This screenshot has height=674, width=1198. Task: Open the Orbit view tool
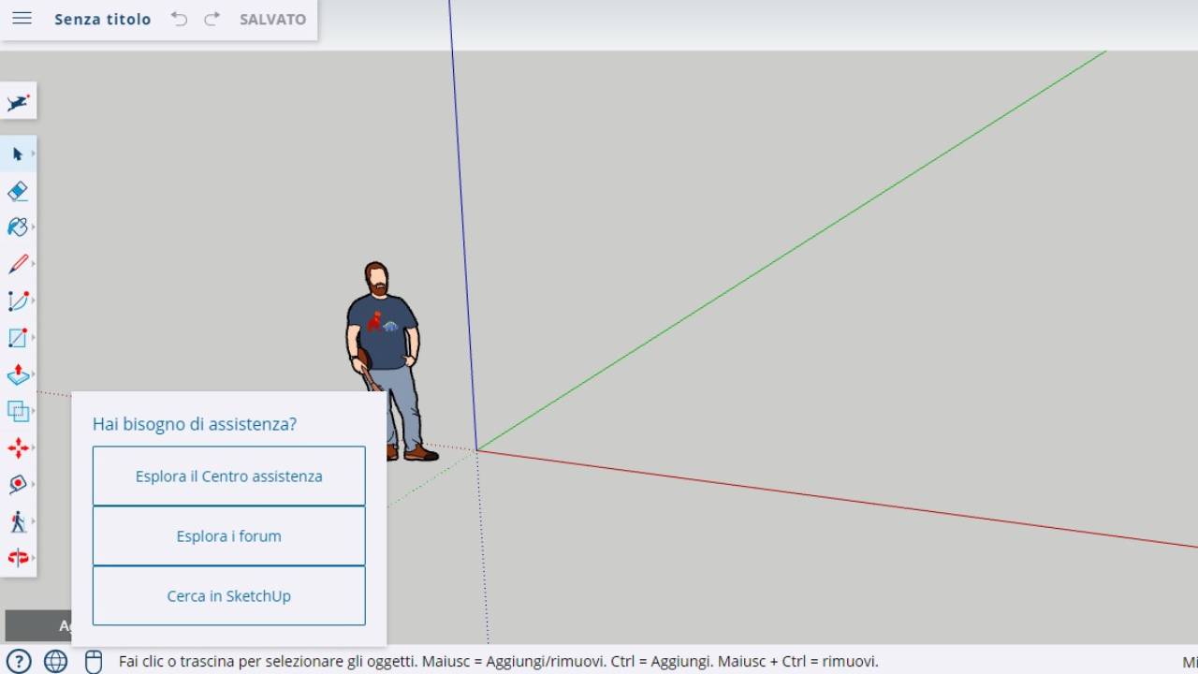point(17,484)
